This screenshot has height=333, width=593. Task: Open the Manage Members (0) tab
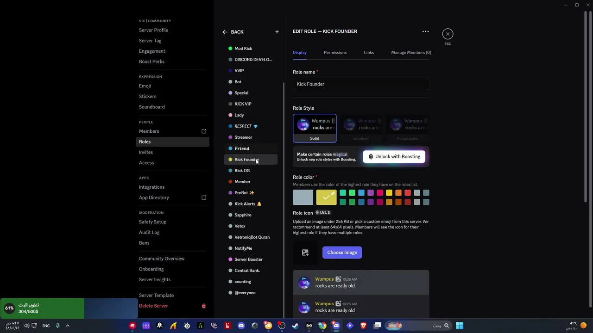point(411,52)
